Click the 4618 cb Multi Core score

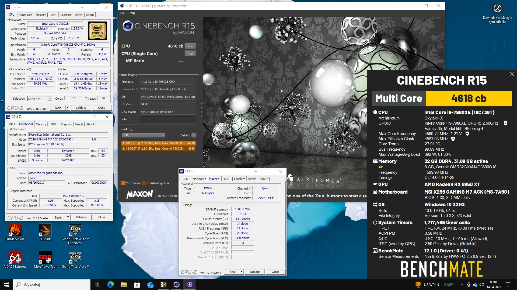coord(469,99)
